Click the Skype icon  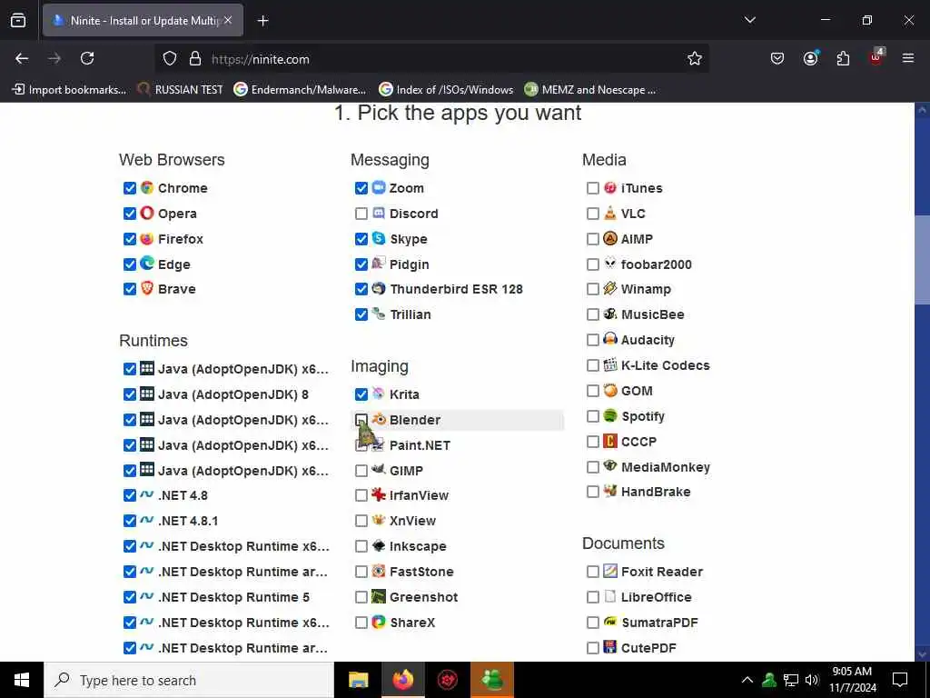click(379, 239)
